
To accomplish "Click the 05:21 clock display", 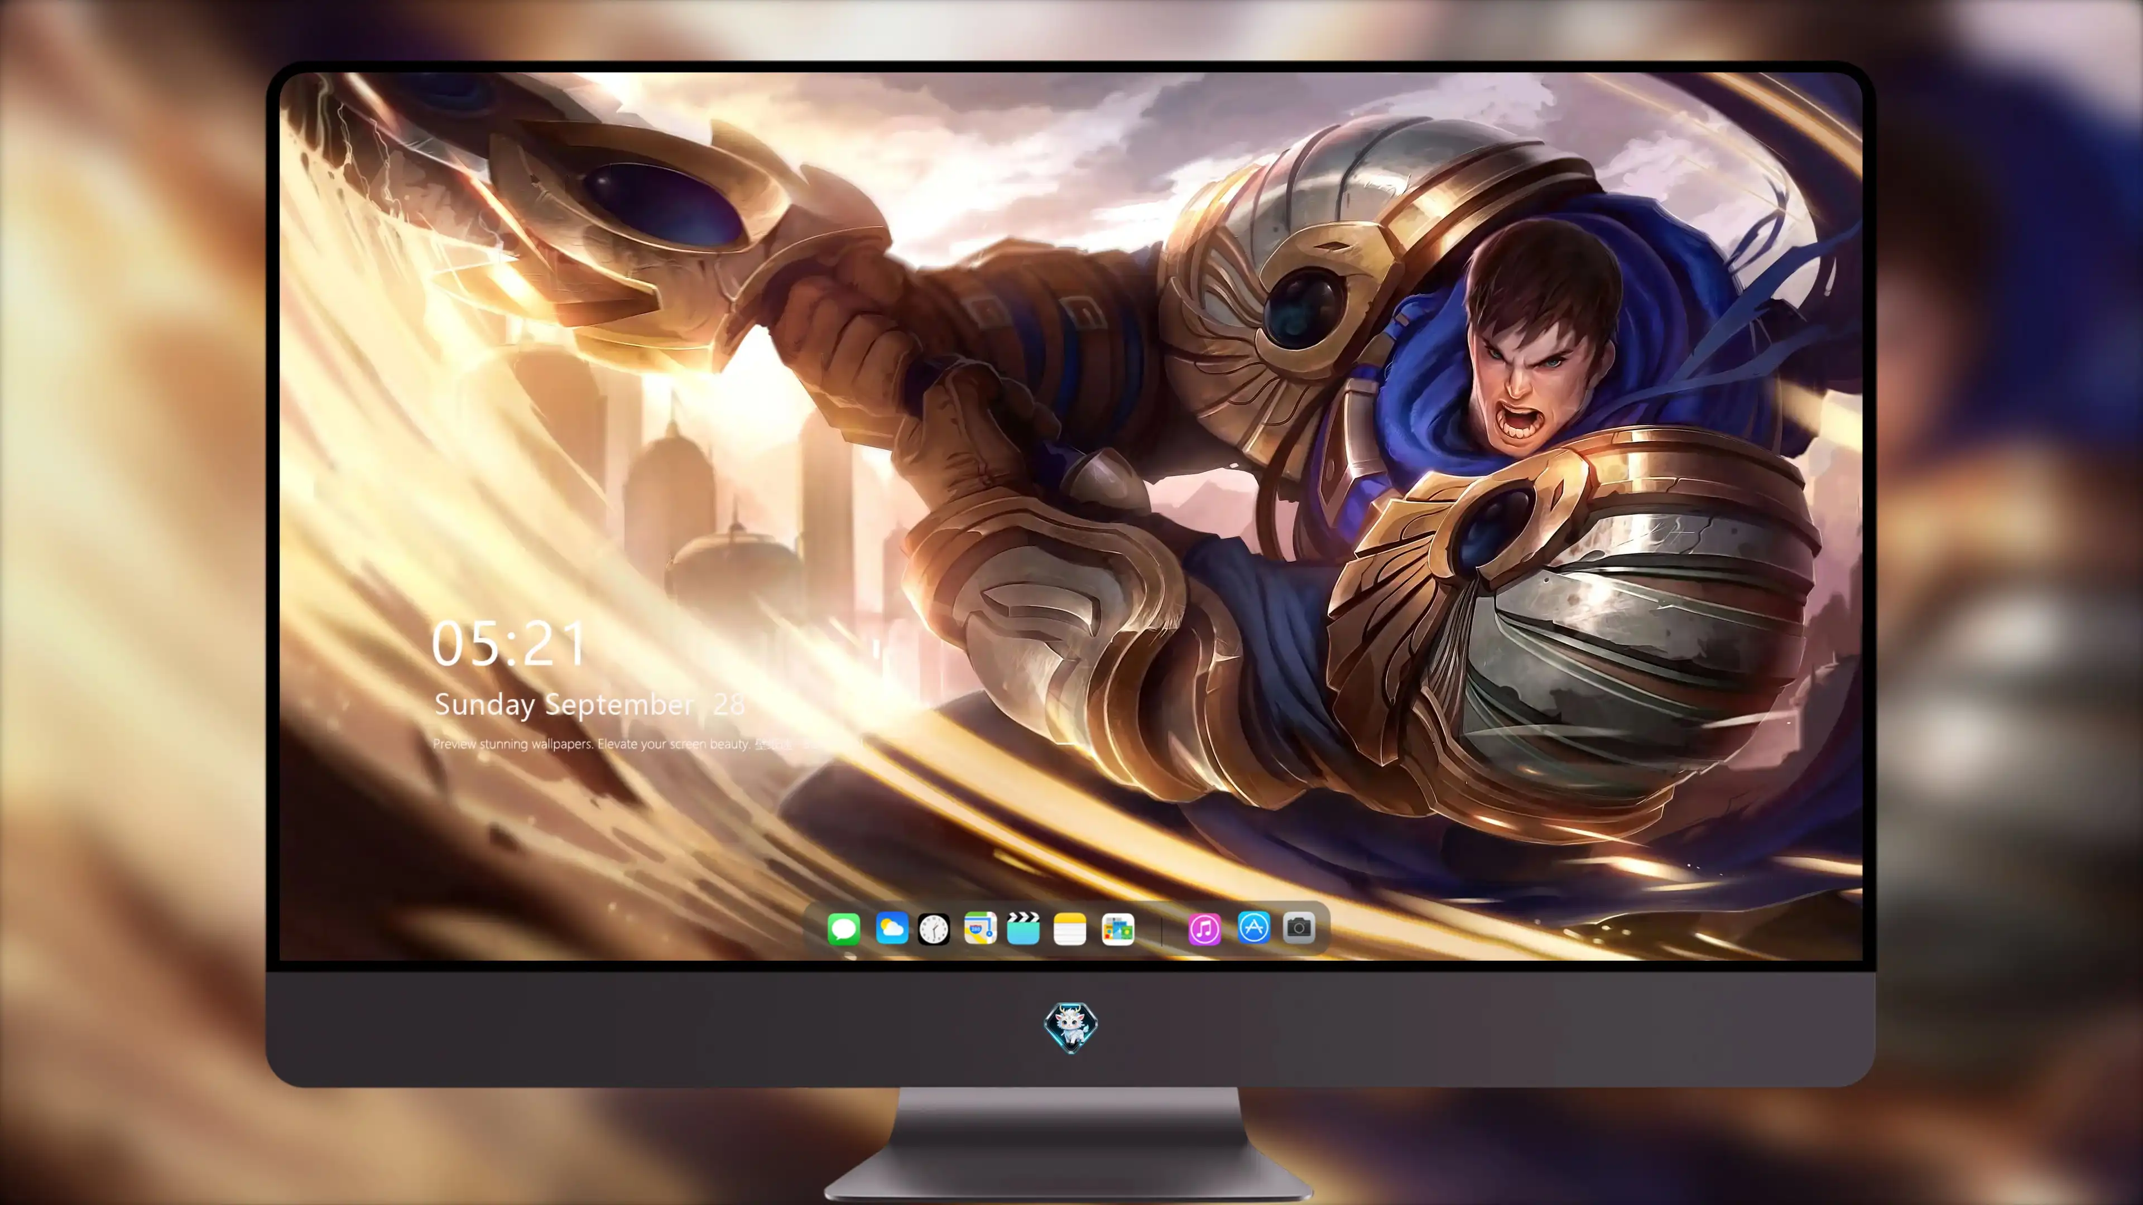I will pyautogui.click(x=508, y=644).
